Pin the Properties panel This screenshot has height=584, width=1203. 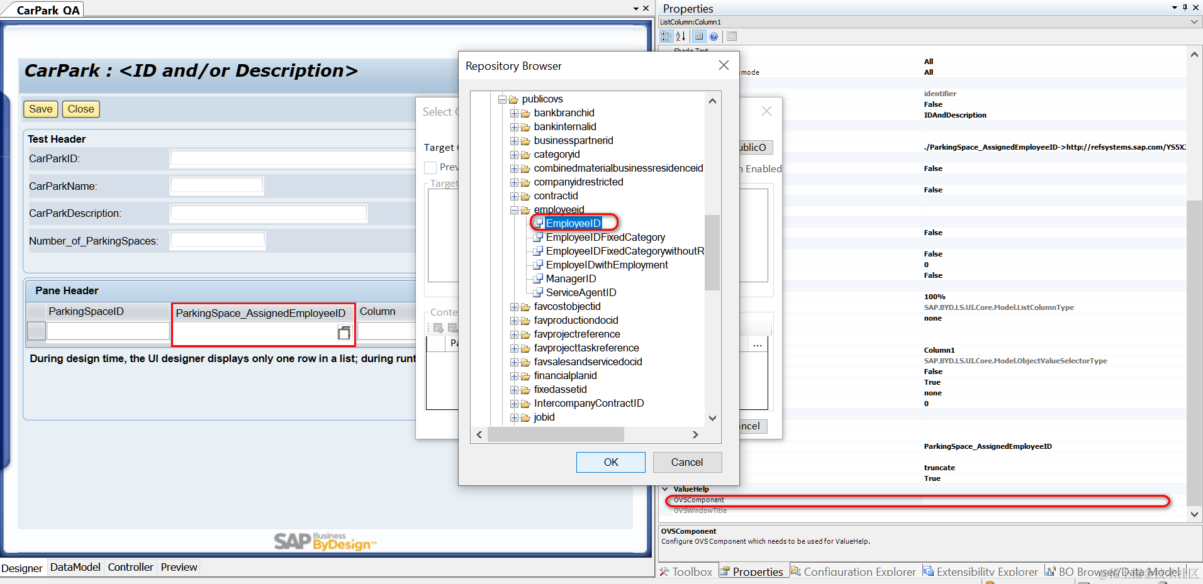pos(1185,8)
